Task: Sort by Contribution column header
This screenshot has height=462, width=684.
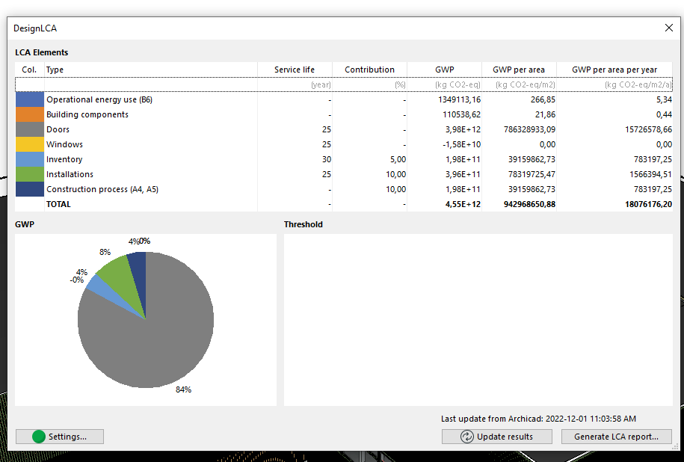Action: [x=369, y=70]
